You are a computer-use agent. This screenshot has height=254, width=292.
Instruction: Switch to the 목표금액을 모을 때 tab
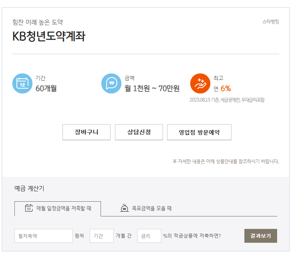click(146, 208)
